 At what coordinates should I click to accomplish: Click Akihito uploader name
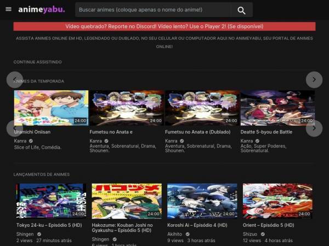(174, 235)
